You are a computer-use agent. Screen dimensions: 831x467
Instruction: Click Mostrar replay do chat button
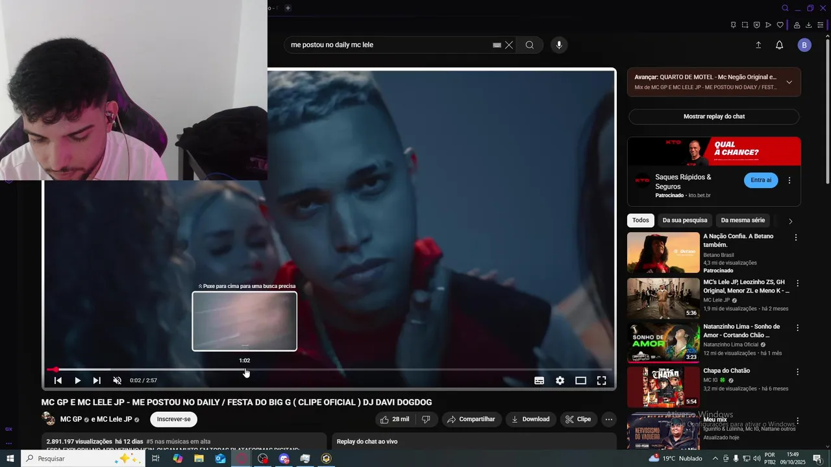(x=713, y=117)
